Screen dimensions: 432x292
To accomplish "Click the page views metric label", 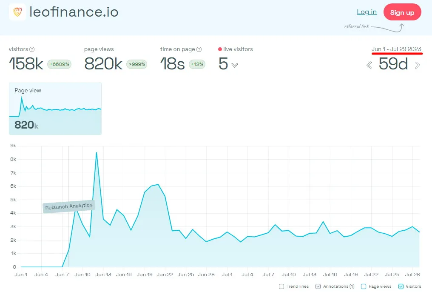I will click(99, 49).
